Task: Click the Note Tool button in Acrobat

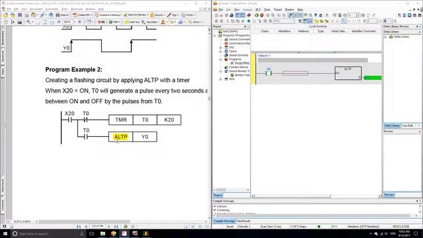Action: click(132, 22)
